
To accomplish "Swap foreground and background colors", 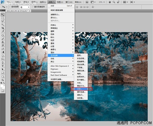I will [x=4, y=83].
